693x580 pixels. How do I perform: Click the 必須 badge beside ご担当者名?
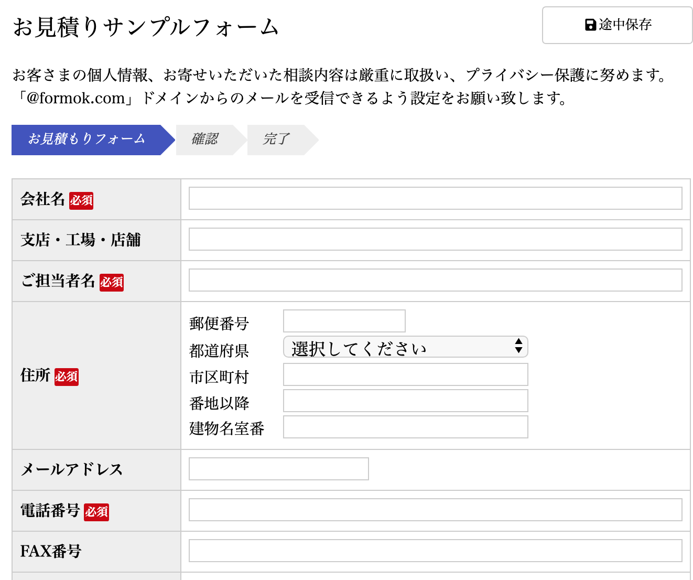(x=112, y=282)
